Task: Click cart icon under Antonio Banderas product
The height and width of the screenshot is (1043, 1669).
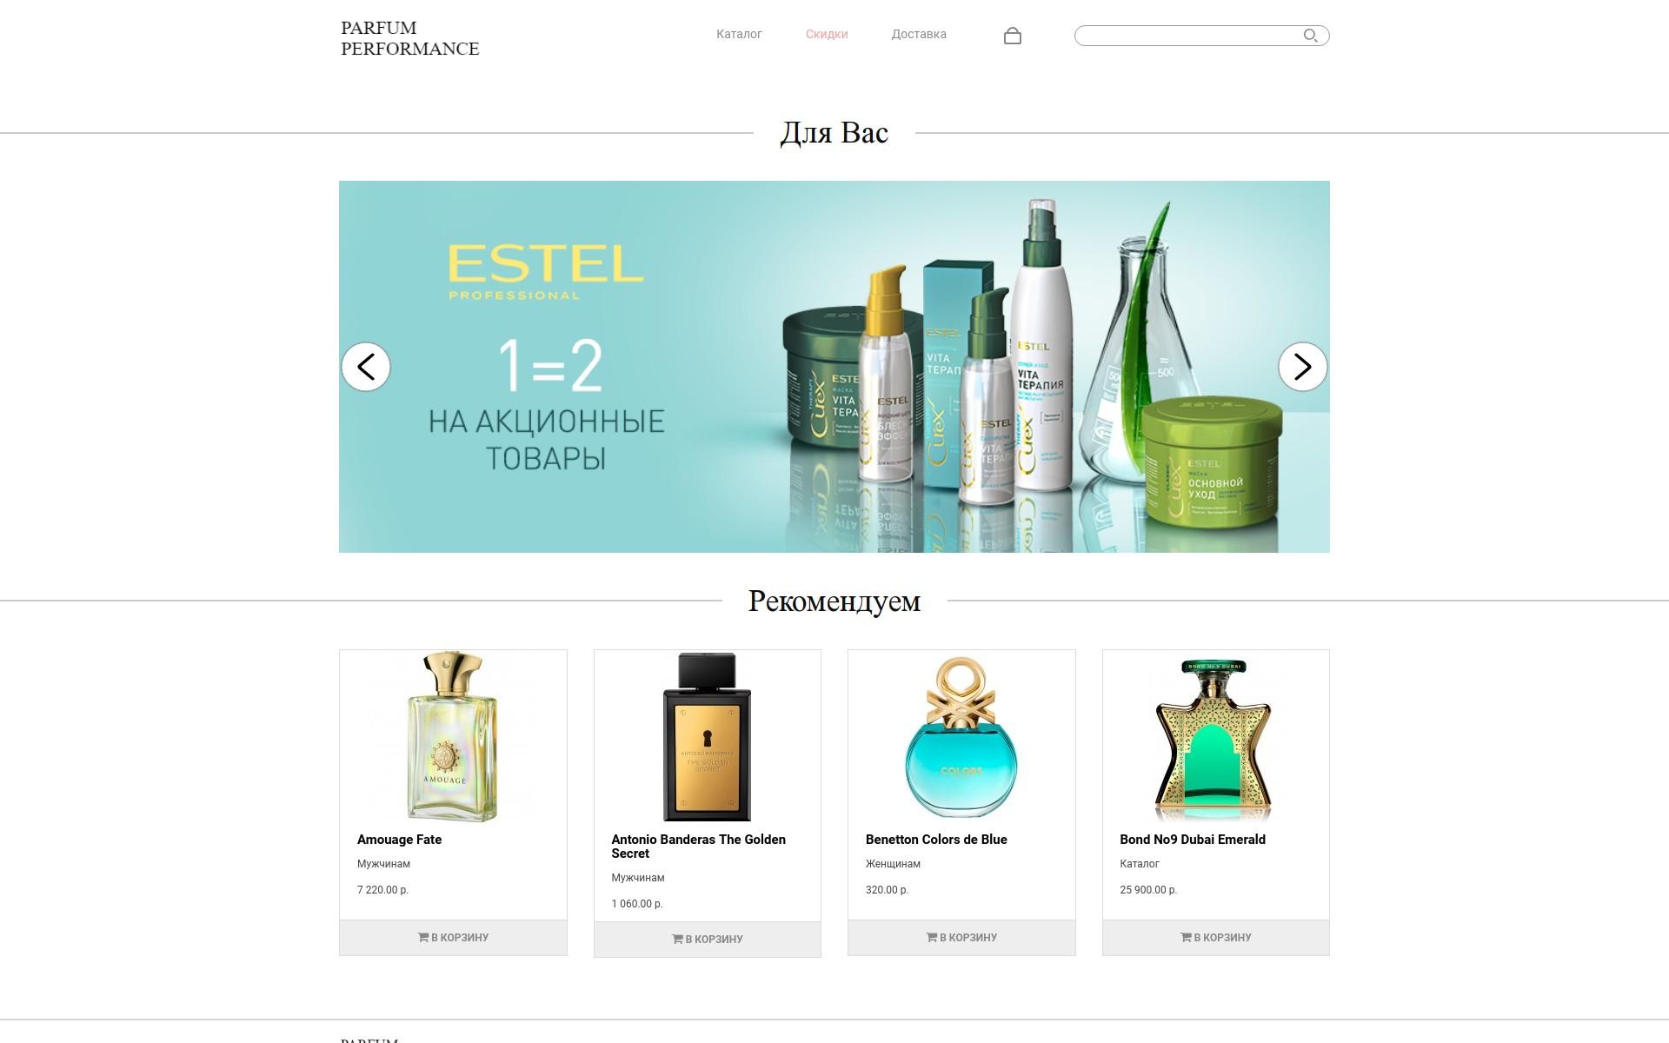Action: click(x=677, y=939)
